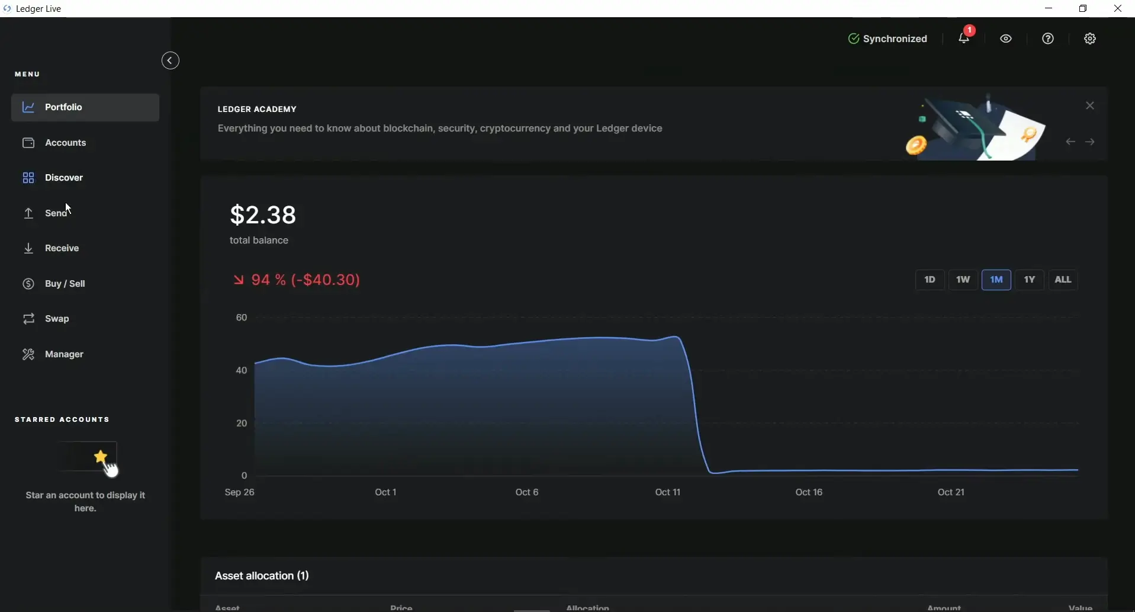Viewport: 1135px width, 612px height.
Task: Open the Accounts menu item
Action: (65, 143)
